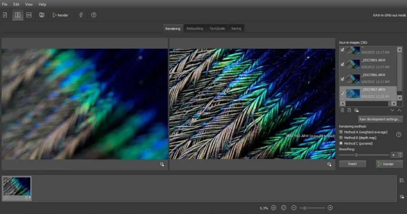Image resolution: width=407 pixels, height=214 pixels.
Task: Click the Facebook share icon
Action: pos(81,15)
